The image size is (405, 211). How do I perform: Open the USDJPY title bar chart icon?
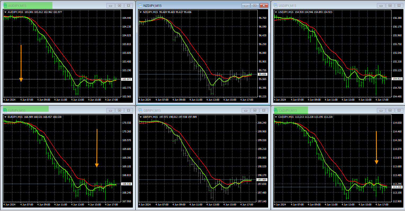tap(275, 6)
